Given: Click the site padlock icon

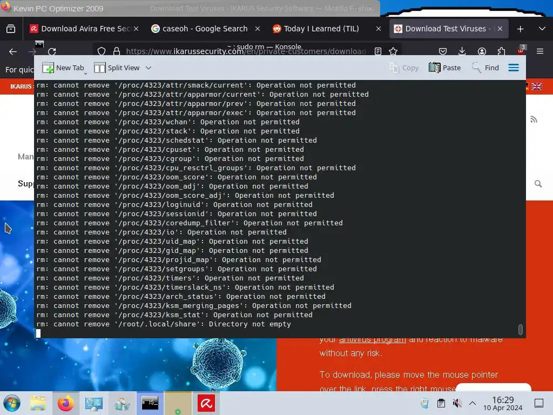Looking at the screenshot, I should tap(117, 51).
